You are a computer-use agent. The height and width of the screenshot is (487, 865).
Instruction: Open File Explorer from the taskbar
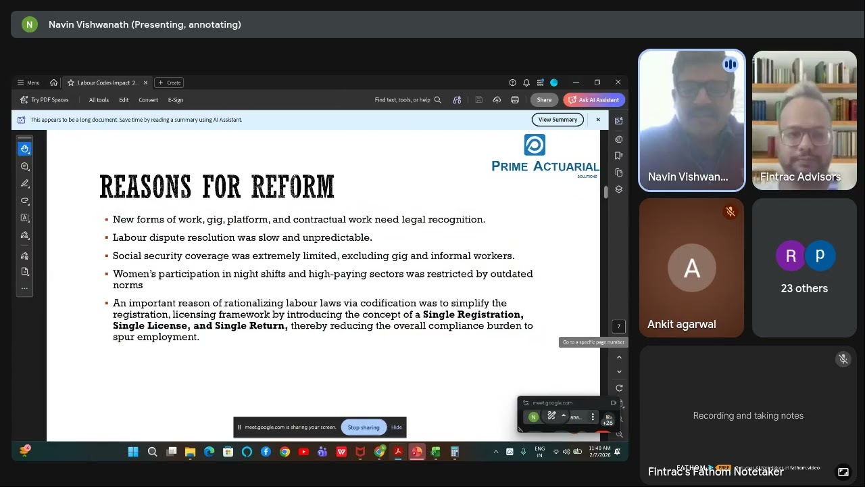click(191, 452)
